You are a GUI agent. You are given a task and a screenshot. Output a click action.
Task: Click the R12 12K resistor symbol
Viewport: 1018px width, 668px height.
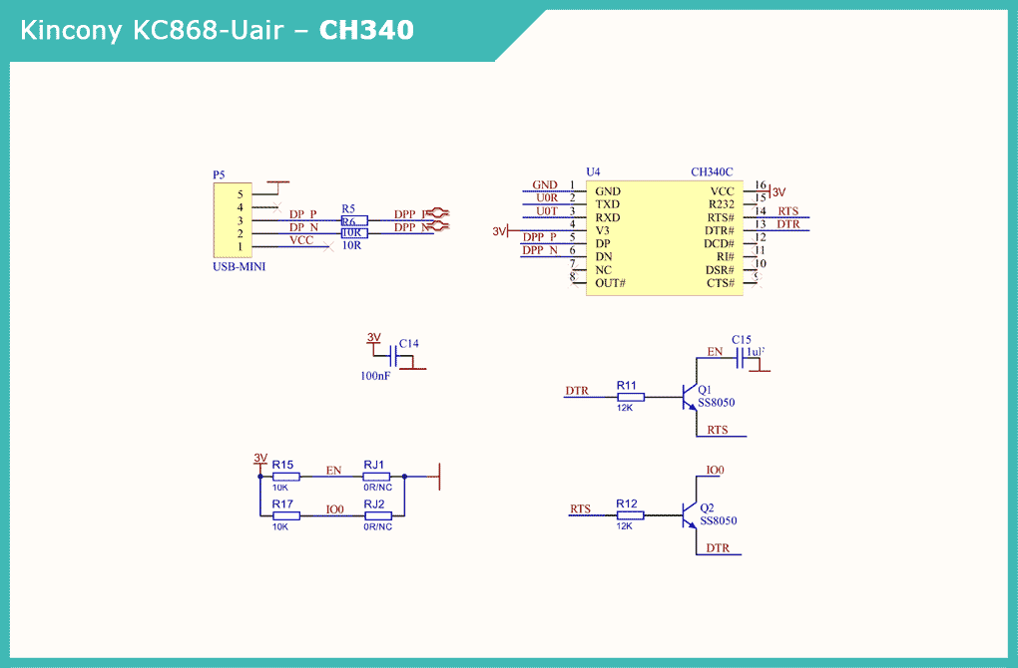[x=631, y=515]
